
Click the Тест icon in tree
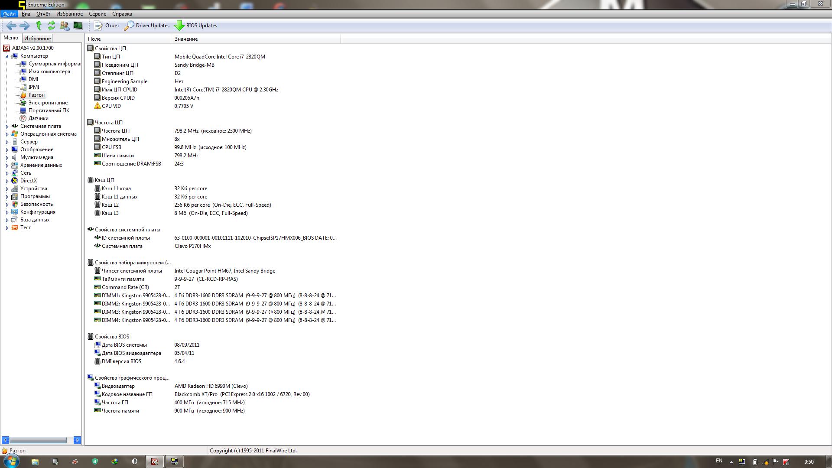coord(15,227)
